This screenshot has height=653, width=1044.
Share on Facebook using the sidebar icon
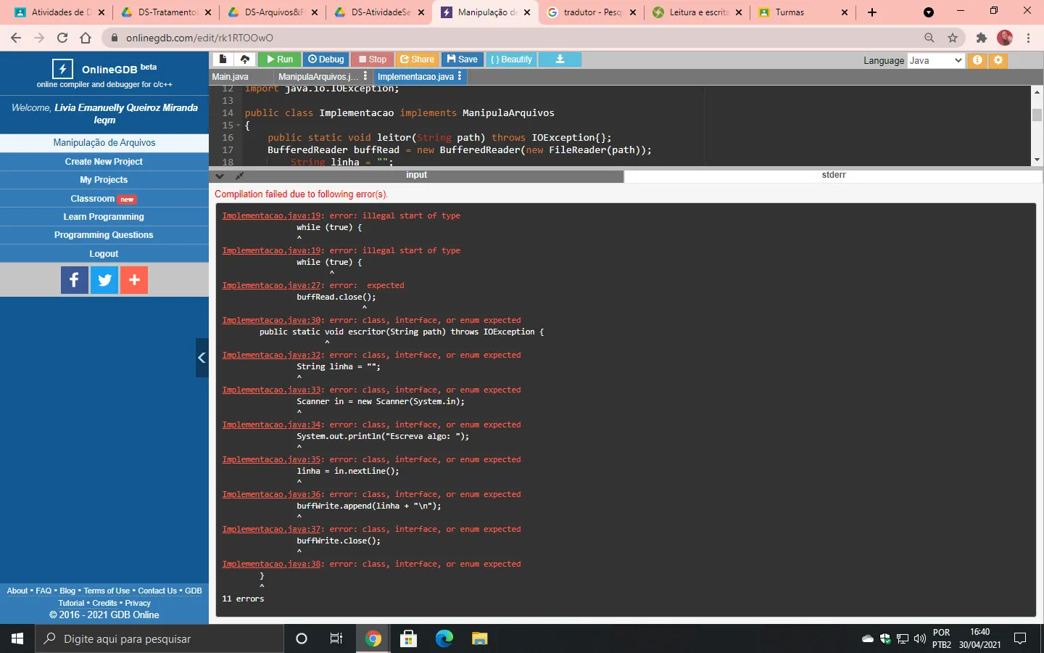tap(75, 280)
